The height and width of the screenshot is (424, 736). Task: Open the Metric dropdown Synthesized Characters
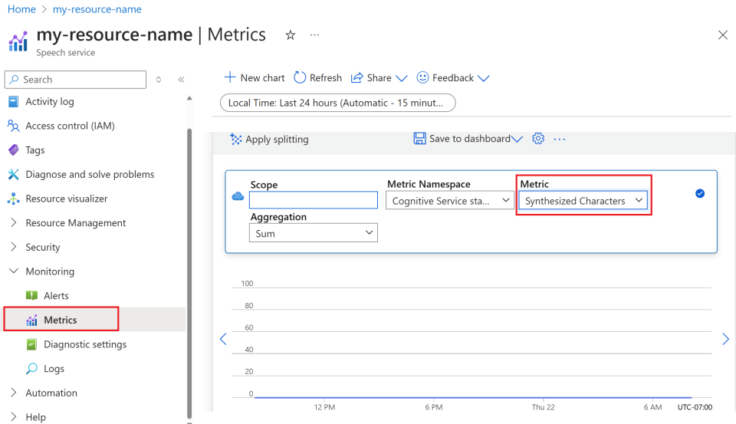(583, 201)
